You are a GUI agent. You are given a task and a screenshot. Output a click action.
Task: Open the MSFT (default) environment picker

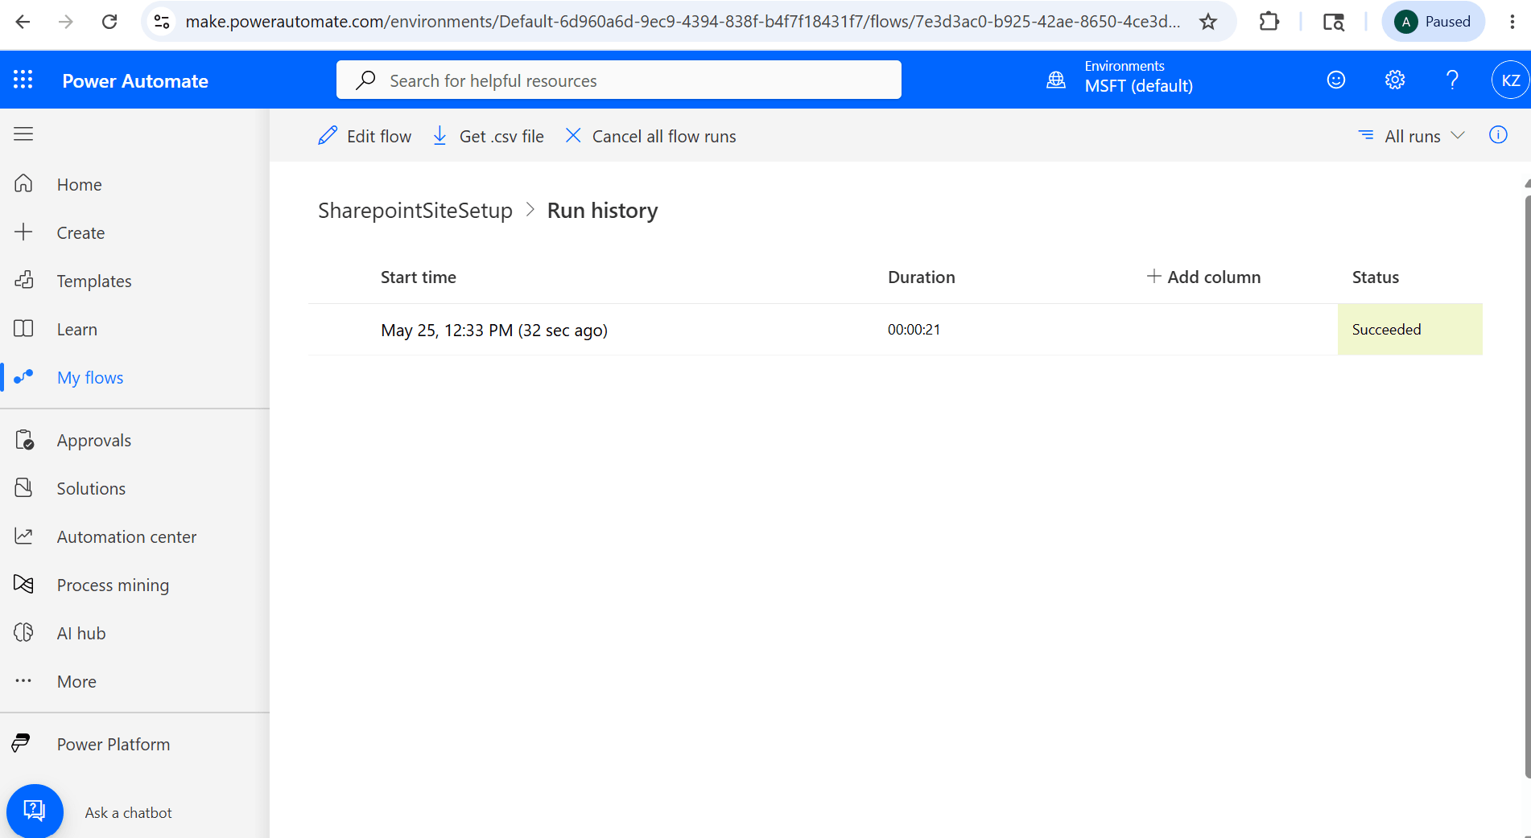[x=1138, y=86]
